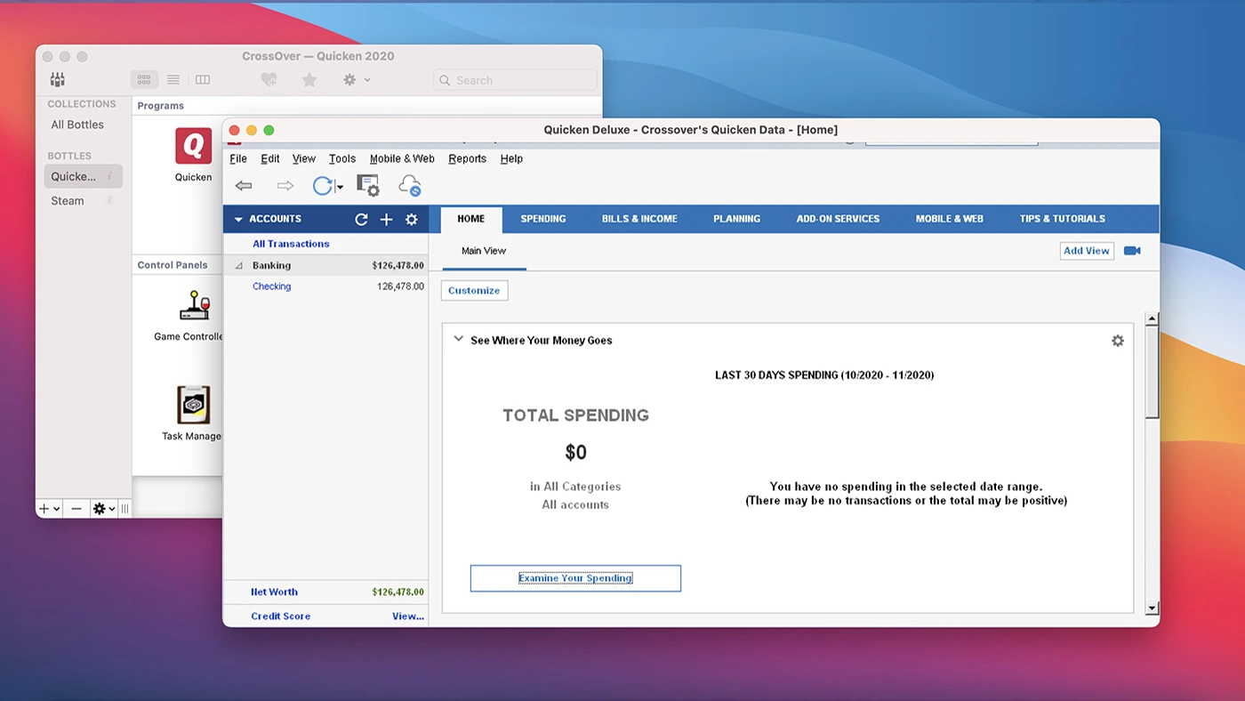Click the Examine Your Spending button
Image resolution: width=1245 pixels, height=701 pixels.
(575, 578)
